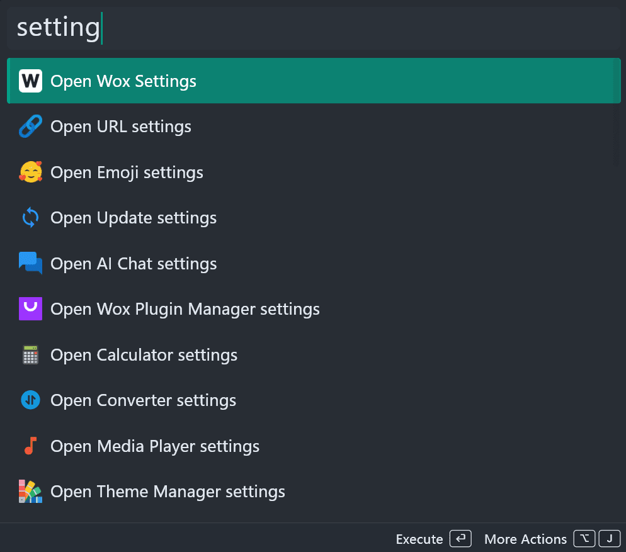Select Open URL settings result
626x552 pixels.
pos(314,127)
